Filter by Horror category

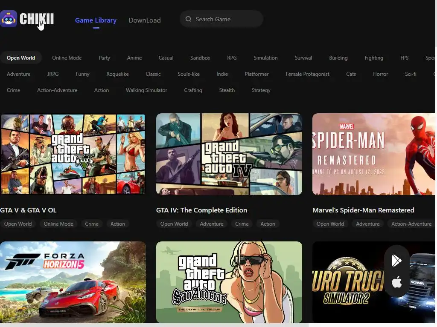[380, 74]
